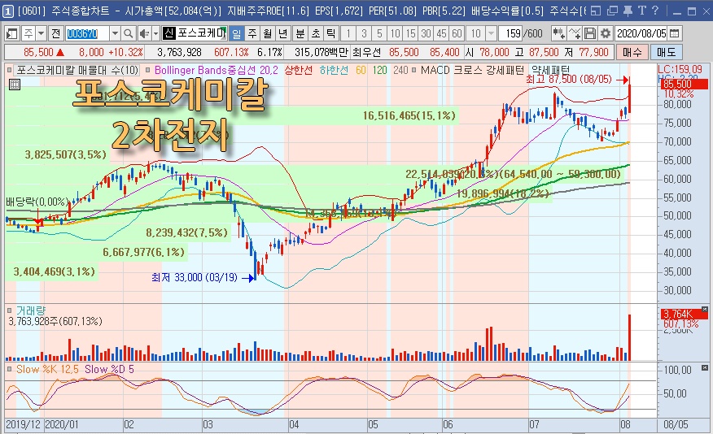This screenshot has width=713, height=434.
Task: Click the black 신 badge icon
Action: pyautogui.click(x=168, y=33)
